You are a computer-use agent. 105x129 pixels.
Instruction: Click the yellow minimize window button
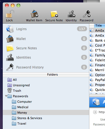[x=13, y=5]
